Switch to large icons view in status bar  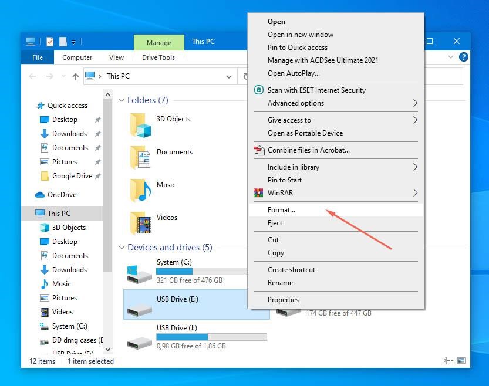tap(461, 360)
